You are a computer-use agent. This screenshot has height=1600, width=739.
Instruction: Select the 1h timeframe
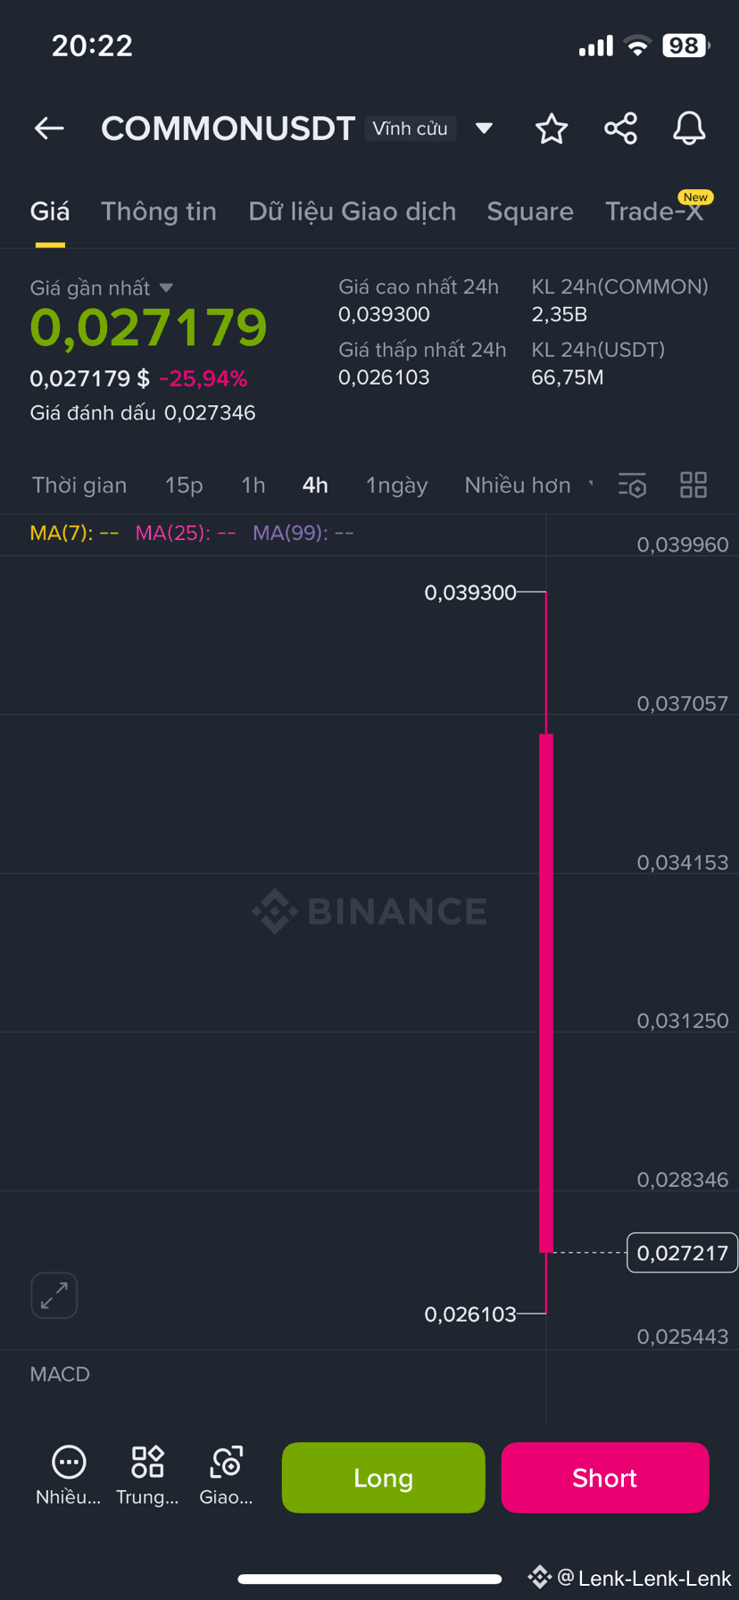coord(253,485)
